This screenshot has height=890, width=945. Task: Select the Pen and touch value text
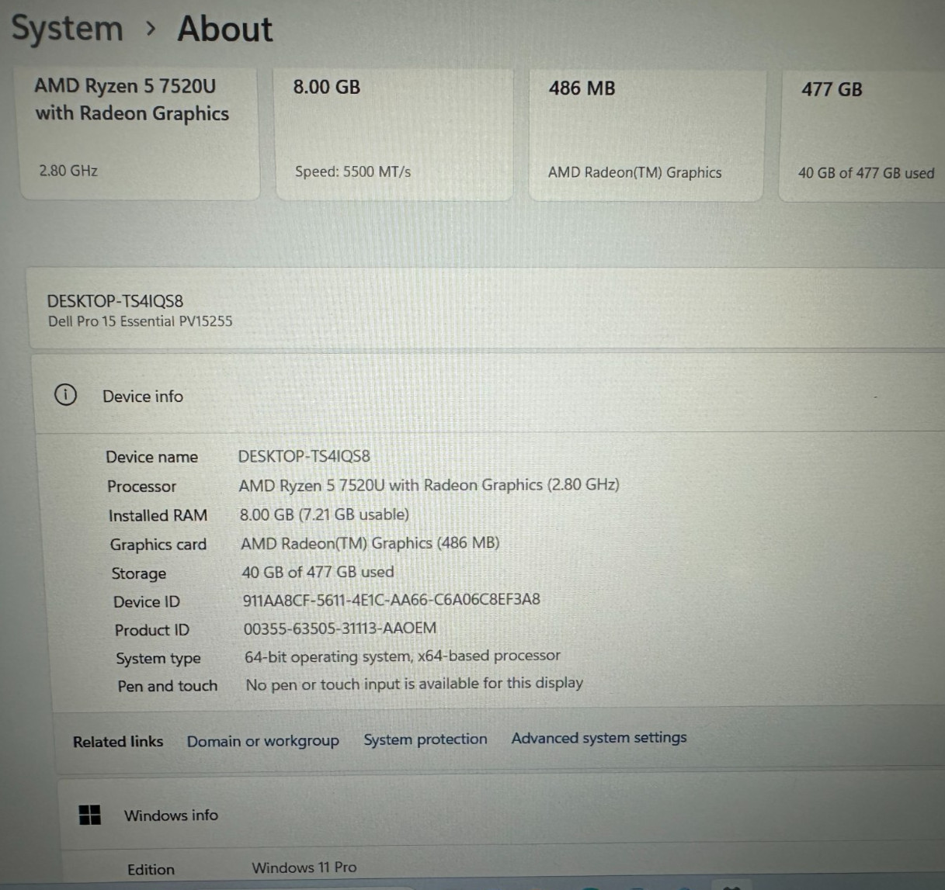click(414, 684)
